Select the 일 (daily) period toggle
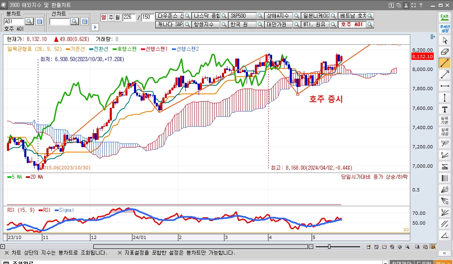 104,17
